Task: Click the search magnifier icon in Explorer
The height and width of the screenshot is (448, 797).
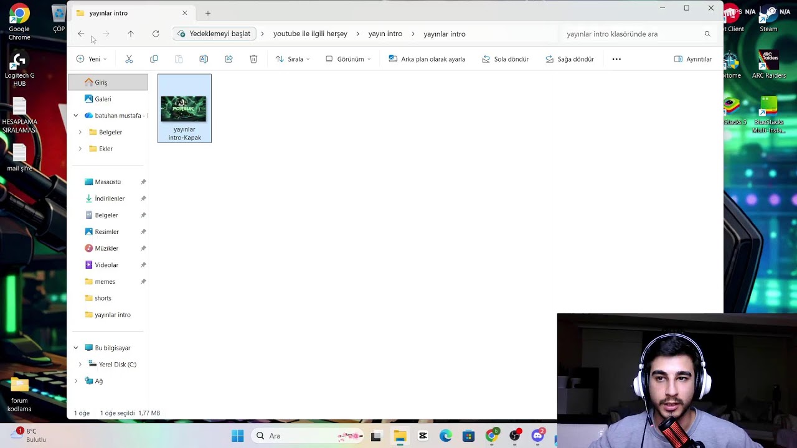Action: click(x=707, y=34)
